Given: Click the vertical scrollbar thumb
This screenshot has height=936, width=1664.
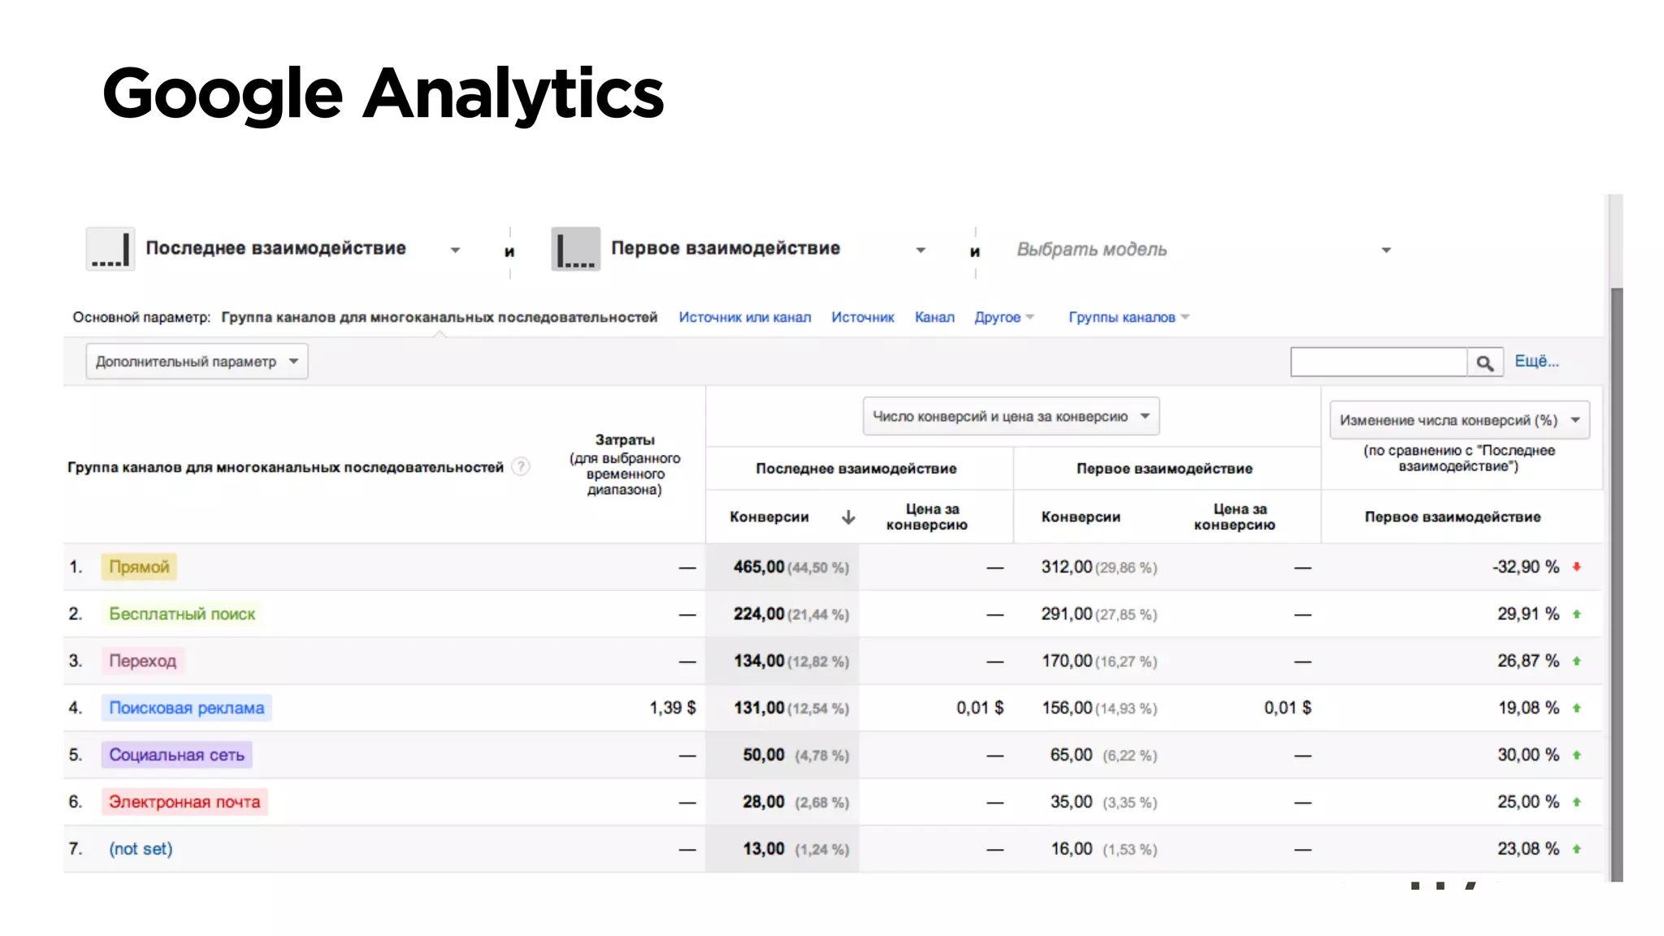Looking at the screenshot, I should 1617,583.
